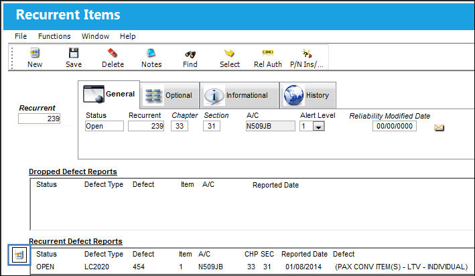Click the Recurrent field in General tab

coord(146,126)
